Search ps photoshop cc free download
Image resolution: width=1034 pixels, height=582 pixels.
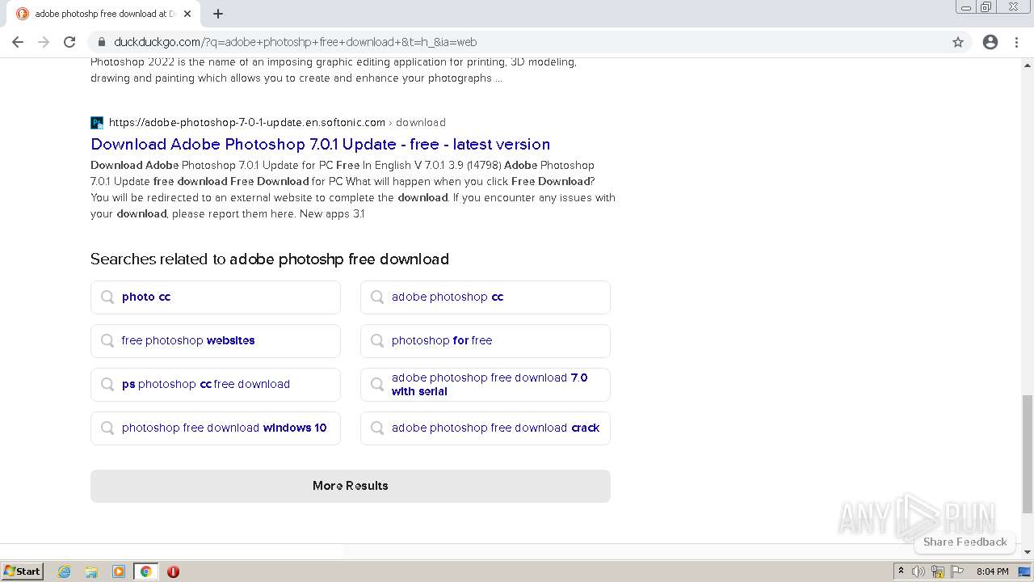(x=216, y=385)
